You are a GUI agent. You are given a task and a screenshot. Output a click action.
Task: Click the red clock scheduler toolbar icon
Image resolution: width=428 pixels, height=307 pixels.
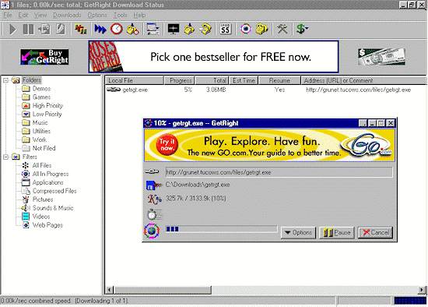pos(117,29)
